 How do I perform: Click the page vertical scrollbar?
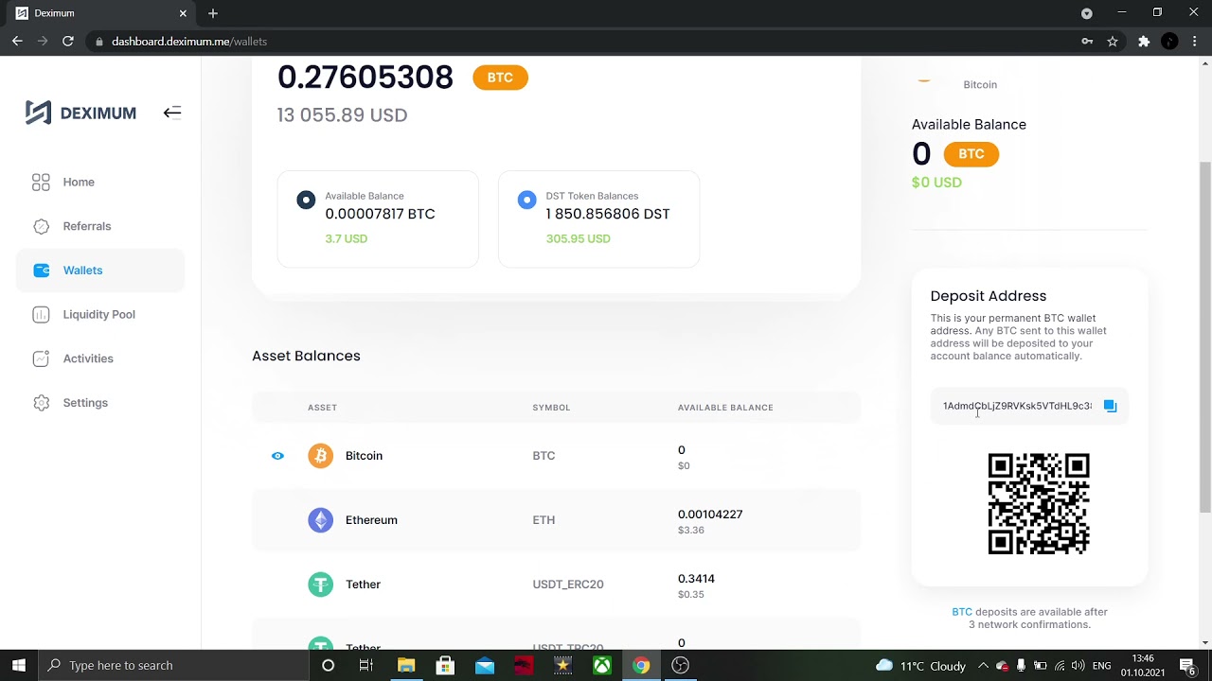[x=1205, y=338]
